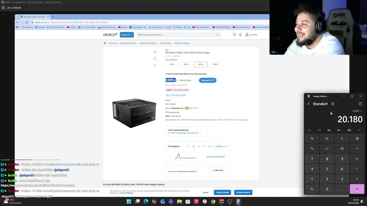Open the Elektronik breadcrumb
The width and height of the screenshot is (367, 206).
point(113,43)
